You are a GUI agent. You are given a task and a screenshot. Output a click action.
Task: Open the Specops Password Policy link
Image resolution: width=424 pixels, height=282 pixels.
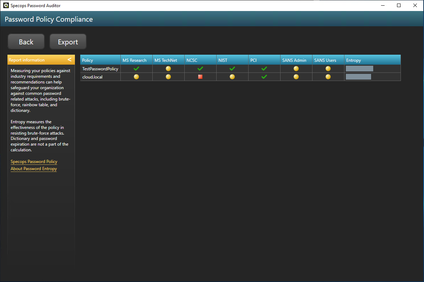click(34, 161)
